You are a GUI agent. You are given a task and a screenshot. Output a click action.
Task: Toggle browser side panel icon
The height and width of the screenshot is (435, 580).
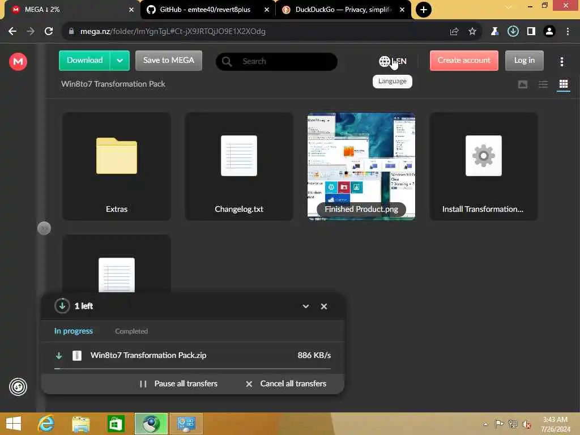pyautogui.click(x=531, y=32)
